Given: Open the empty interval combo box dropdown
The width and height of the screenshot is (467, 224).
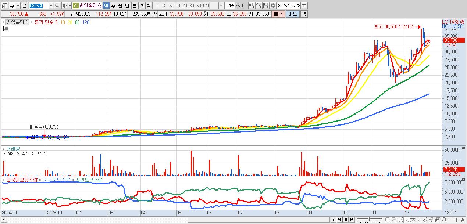Looking at the screenshot, I should [x=221, y=6].
